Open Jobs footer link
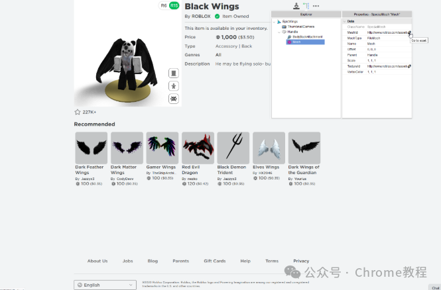Image resolution: width=441 pixels, height=290 pixels. pos(127,261)
